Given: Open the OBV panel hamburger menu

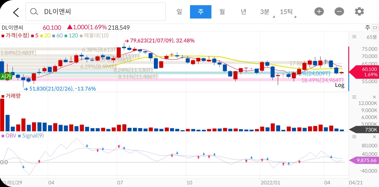Looking at the screenshot, I should (354, 137).
